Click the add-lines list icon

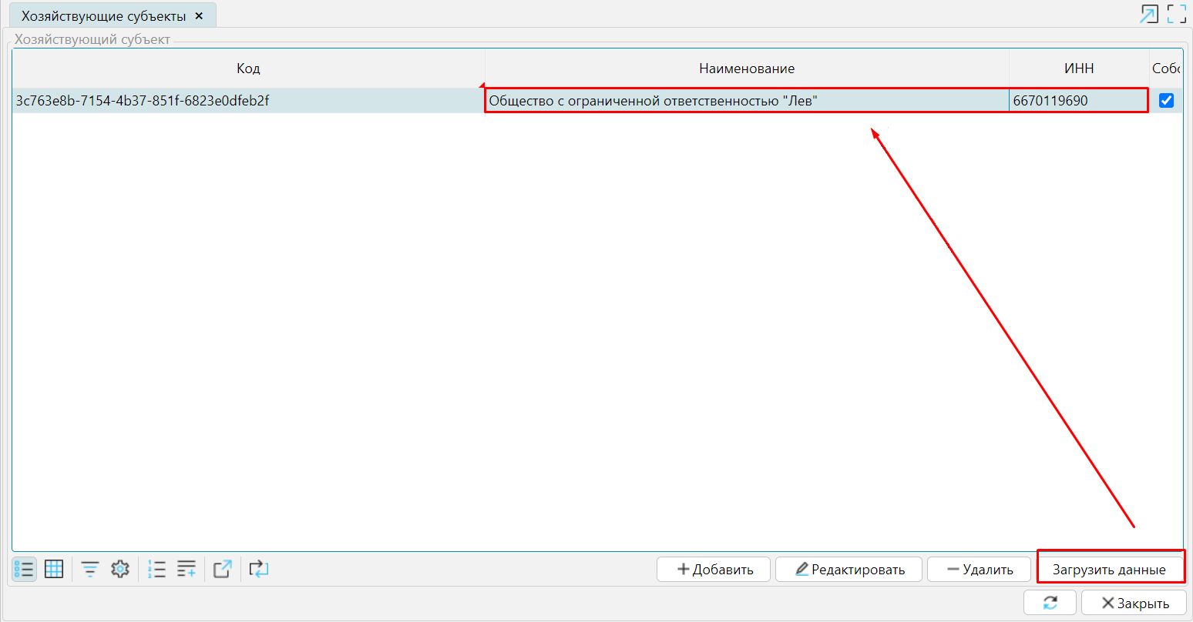(x=187, y=569)
